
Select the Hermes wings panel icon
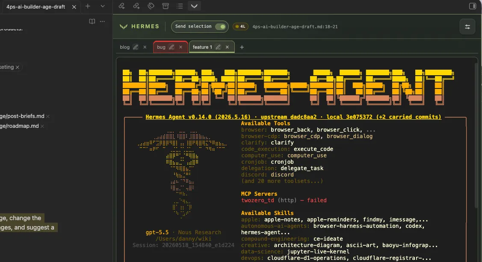pos(194,6)
